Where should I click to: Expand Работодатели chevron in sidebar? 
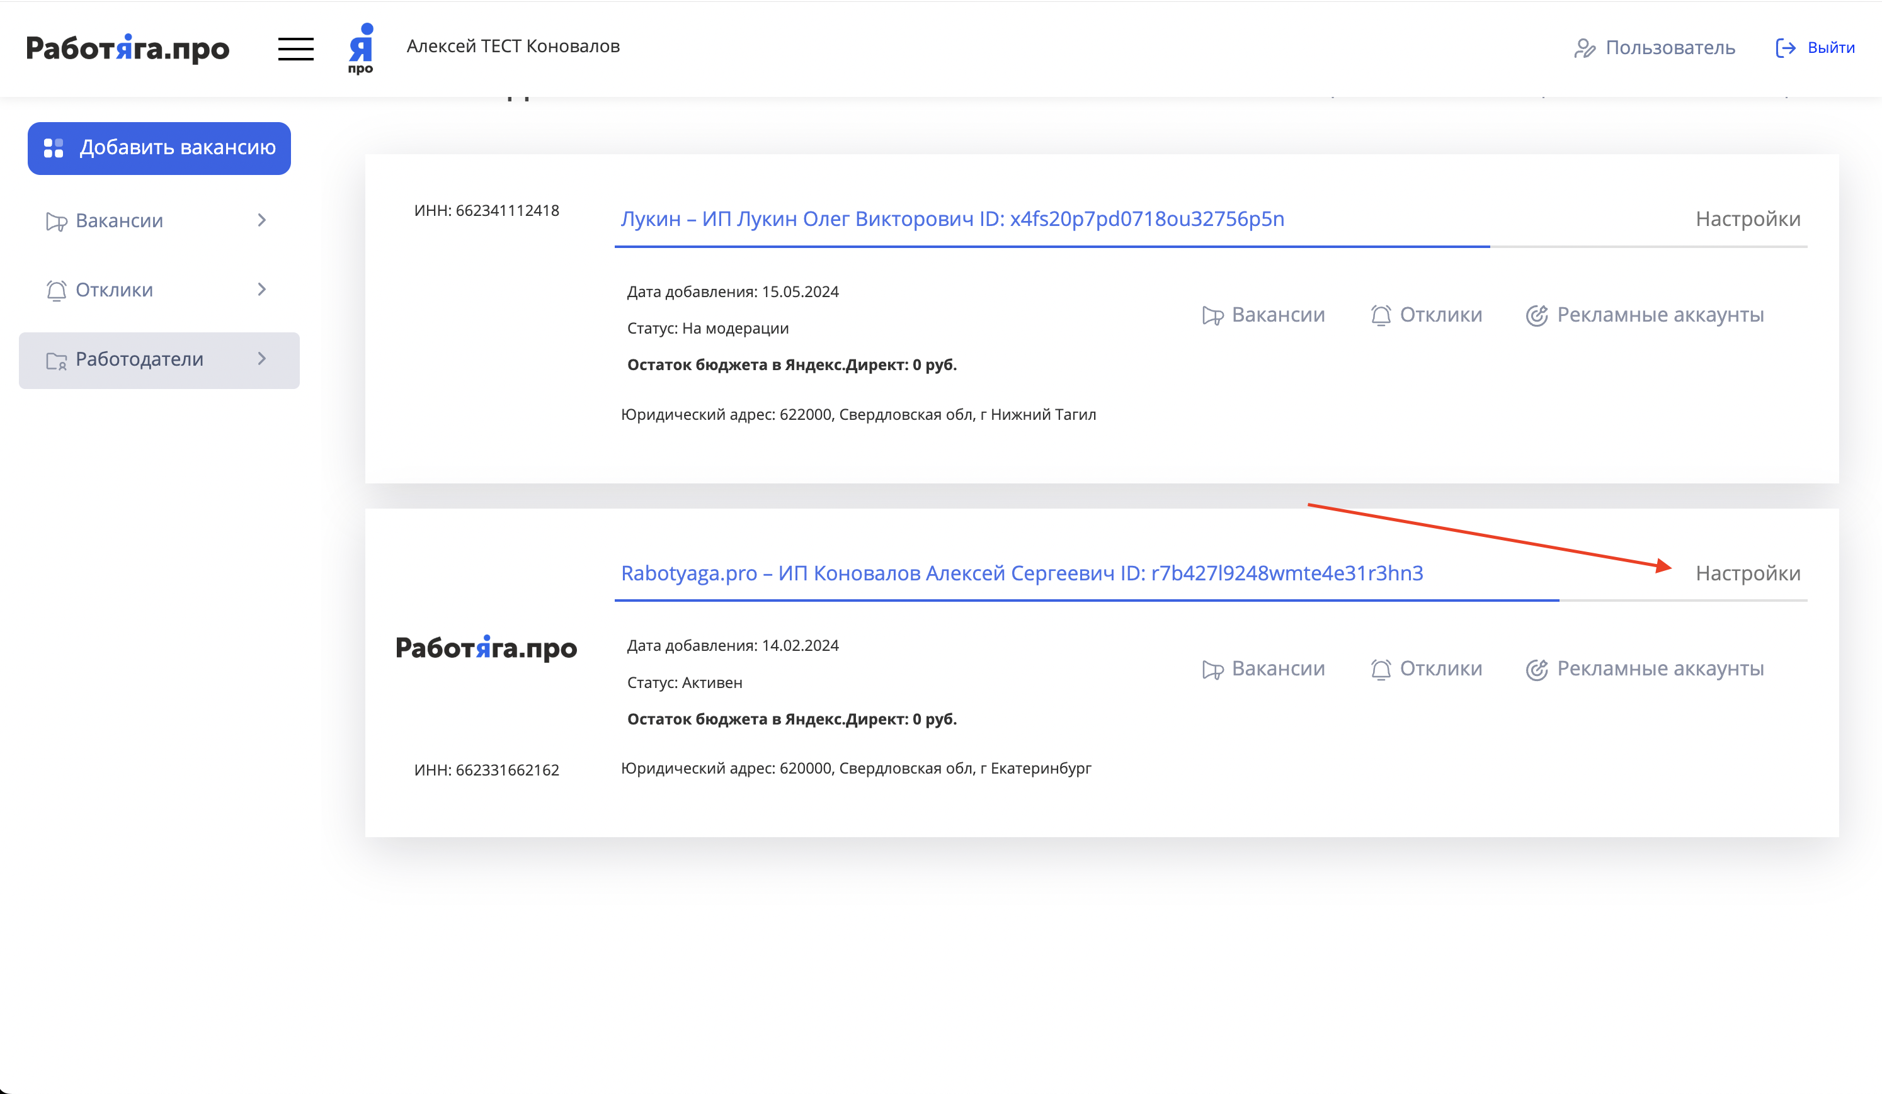click(261, 358)
